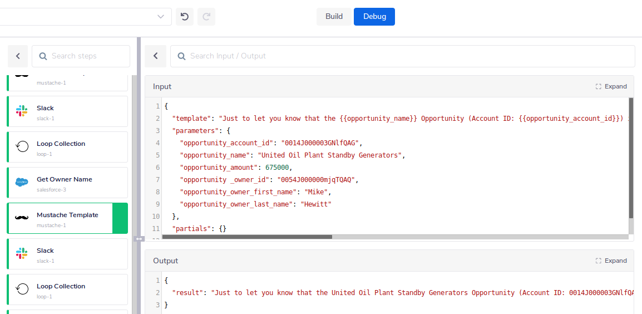Screen dimensions: 642x314
Task: Click the Salesforce cloud icon on Get Owner Name
Action: pyautogui.click(x=22, y=183)
